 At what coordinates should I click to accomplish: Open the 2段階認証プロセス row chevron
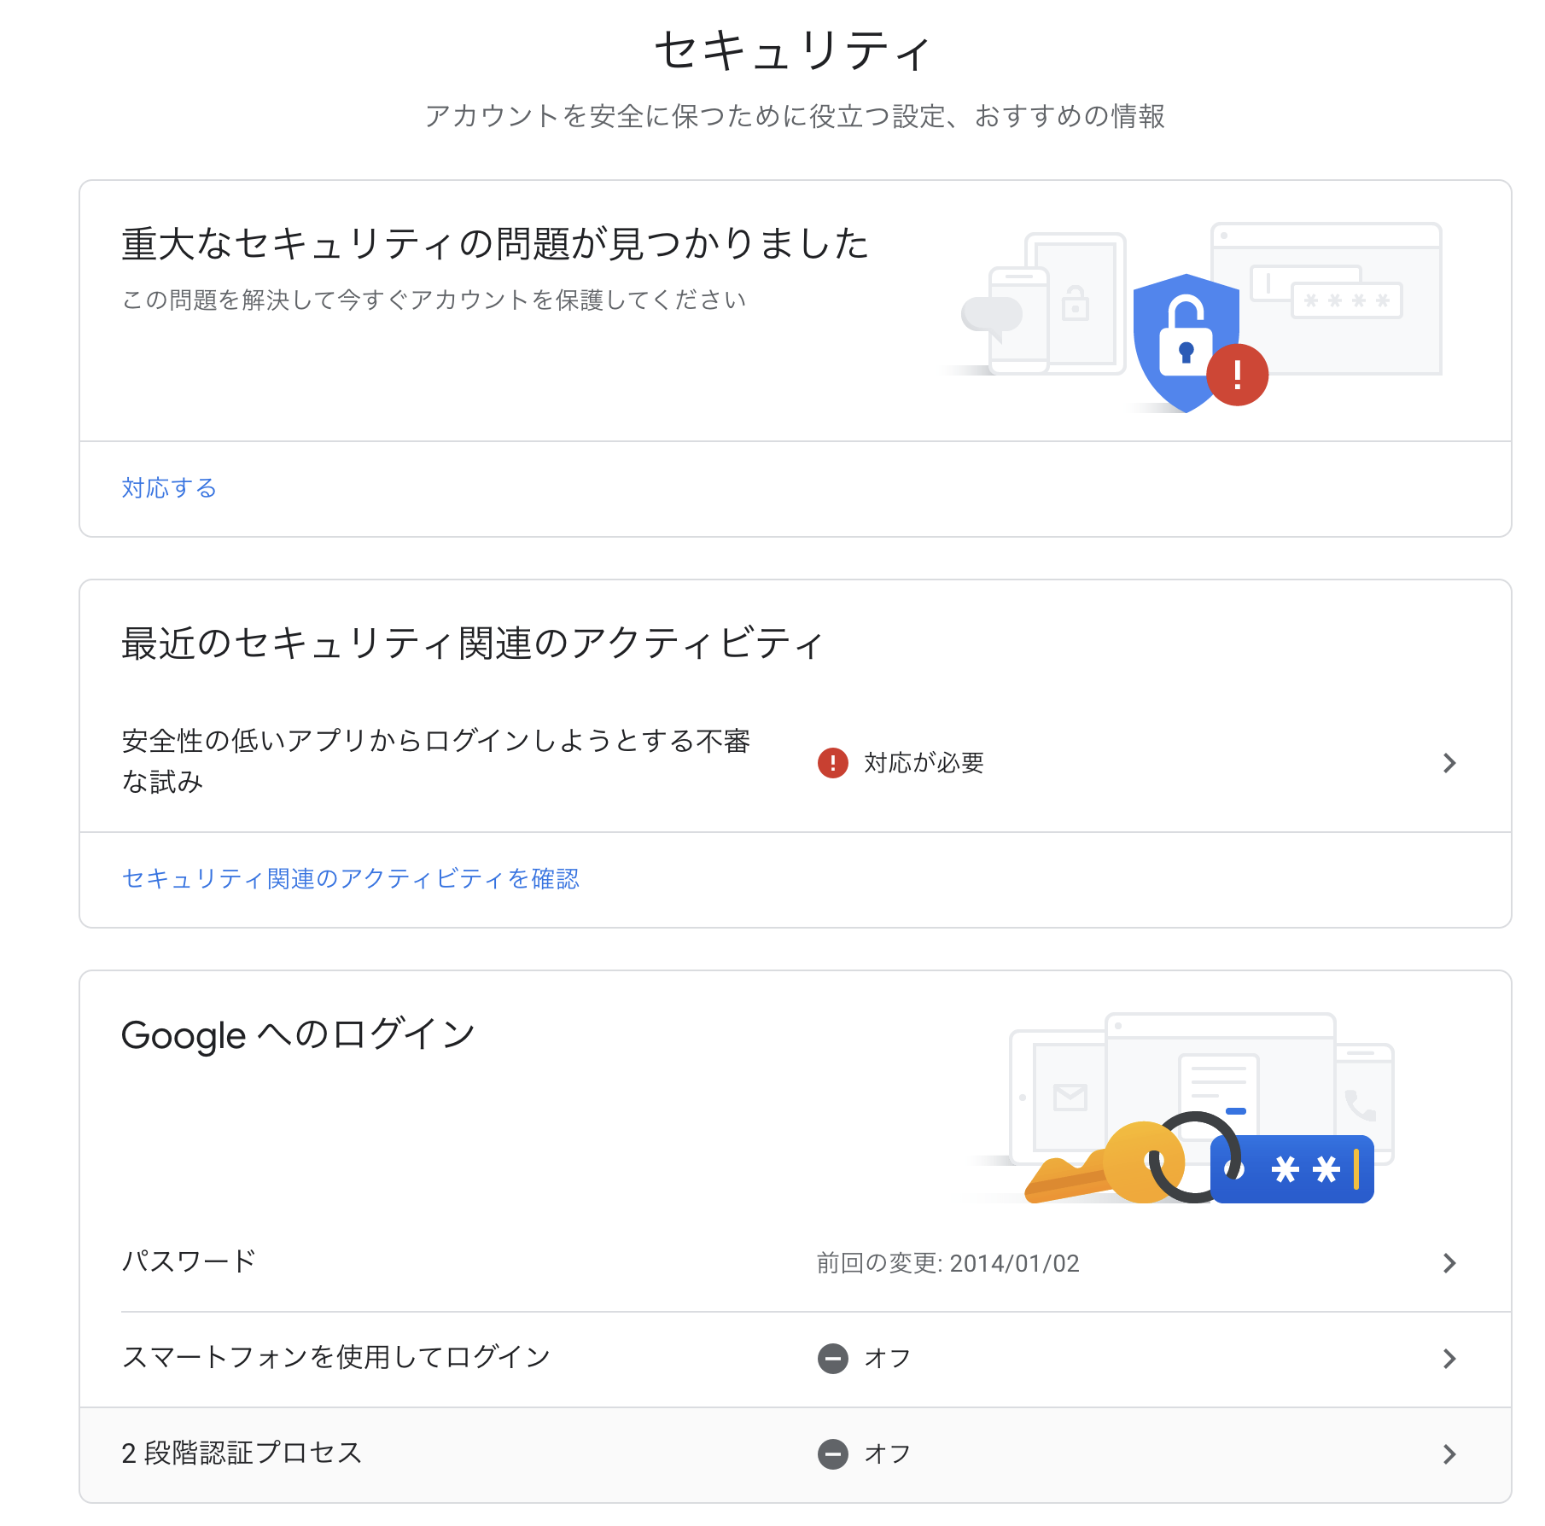pos(1449,1454)
